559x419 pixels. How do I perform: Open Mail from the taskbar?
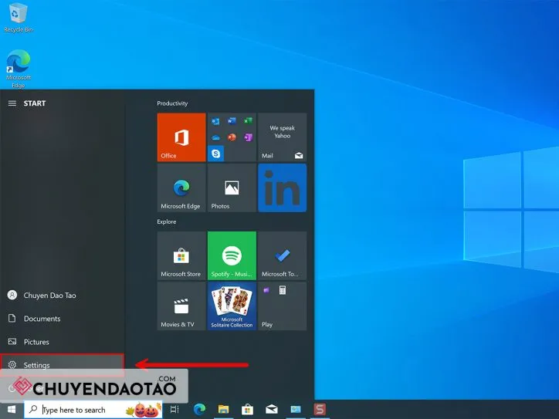pyautogui.click(x=271, y=410)
